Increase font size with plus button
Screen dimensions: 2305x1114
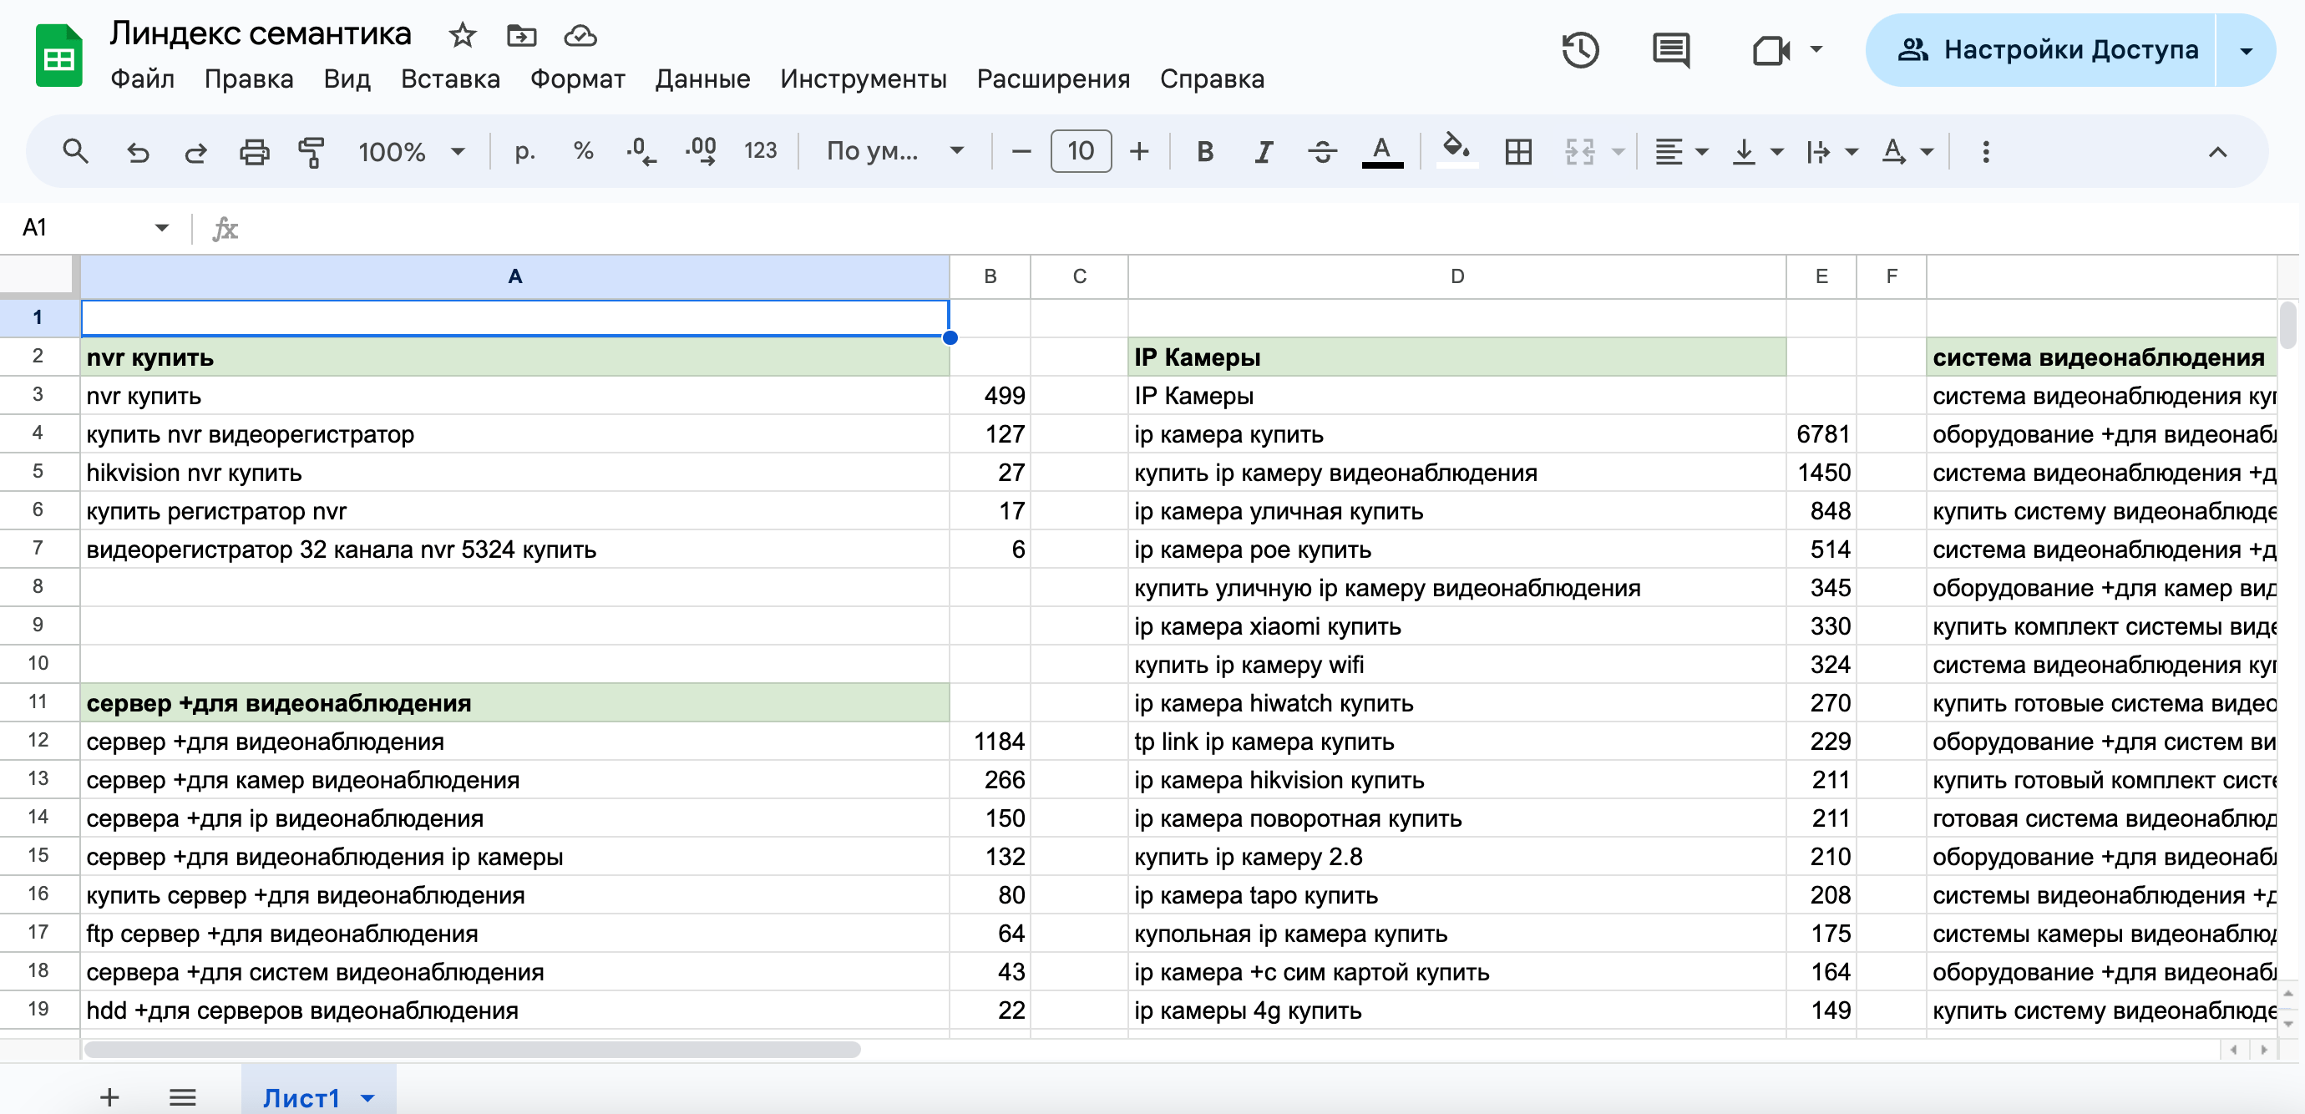point(1139,151)
